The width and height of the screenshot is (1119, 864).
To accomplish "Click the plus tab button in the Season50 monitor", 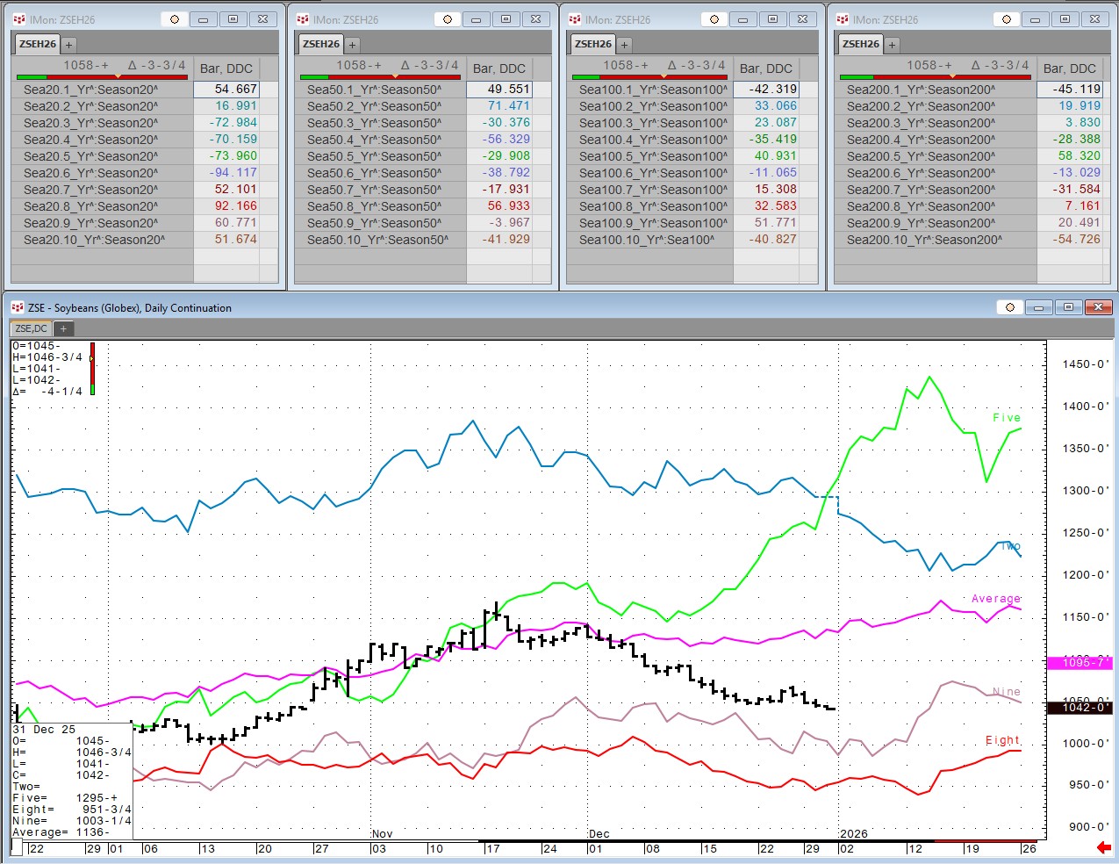I will point(353,44).
